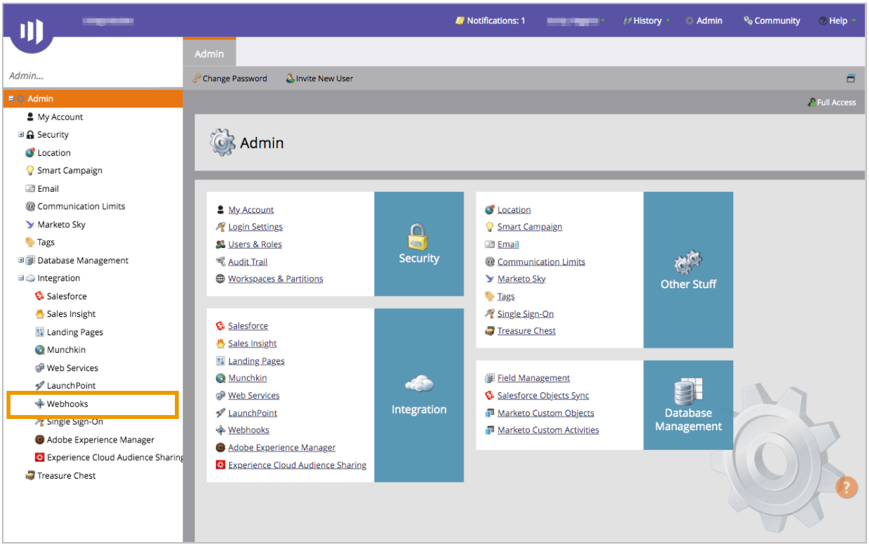Image resolution: width=869 pixels, height=546 pixels.
Task: Open the Login Settings link
Action: click(255, 227)
